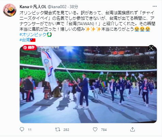Click the 282 retweets count
This screenshot has height=137, width=162.
tap(66, 130)
